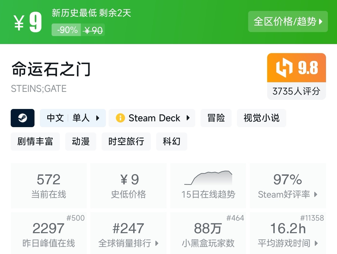Click the #500 rank label
This screenshot has width=337, height=254.
(x=75, y=218)
